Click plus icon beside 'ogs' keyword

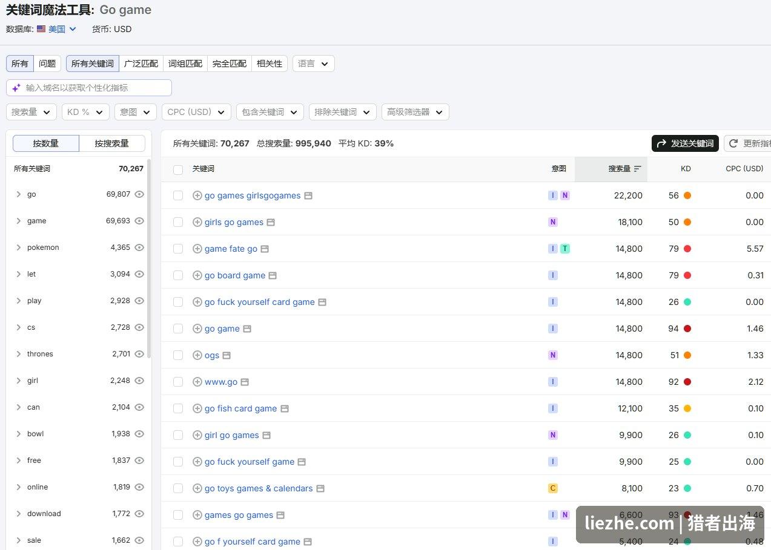point(197,355)
